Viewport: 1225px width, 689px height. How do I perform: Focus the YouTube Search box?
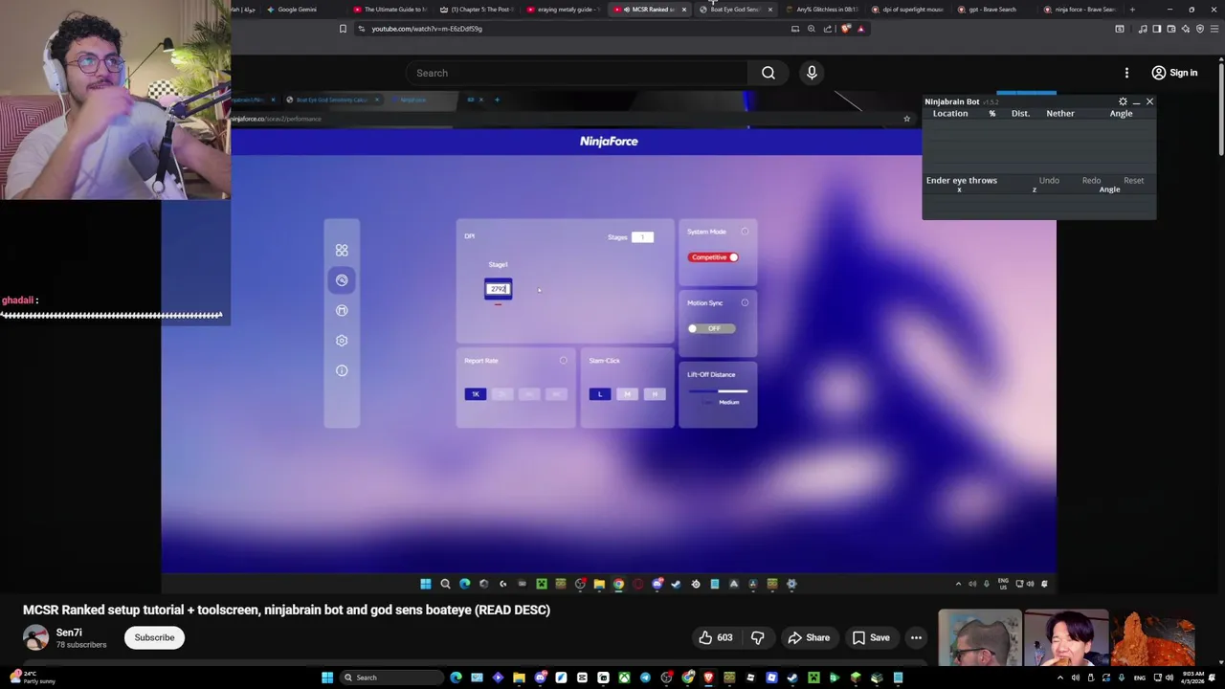[577, 73]
